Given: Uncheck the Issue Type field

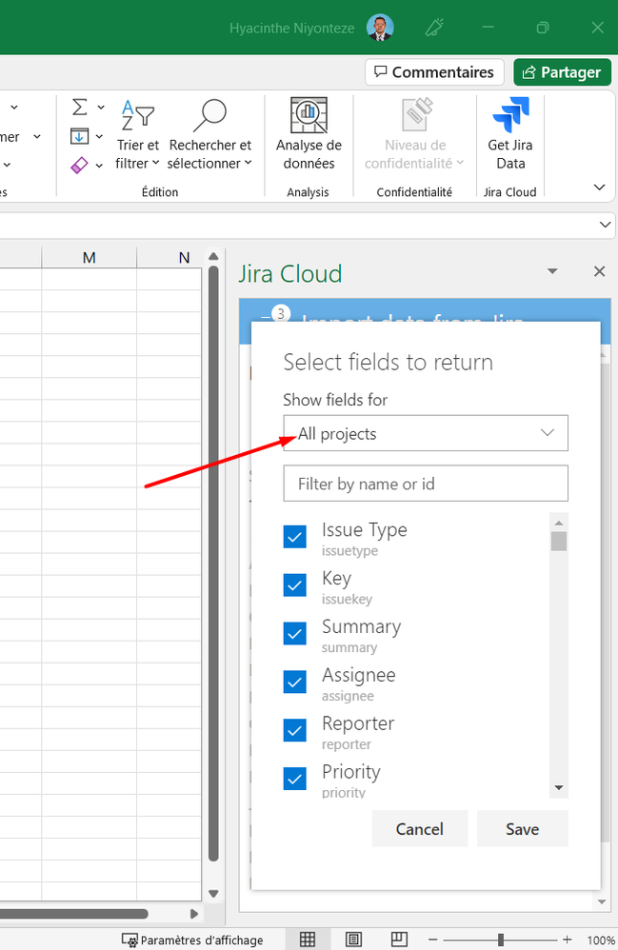Looking at the screenshot, I should click(295, 537).
